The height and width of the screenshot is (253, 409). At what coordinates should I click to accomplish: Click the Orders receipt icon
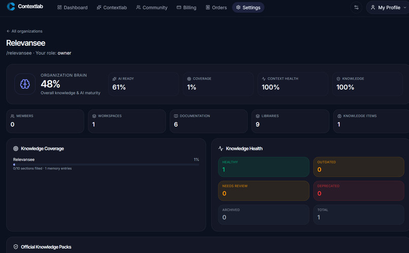[208, 7]
